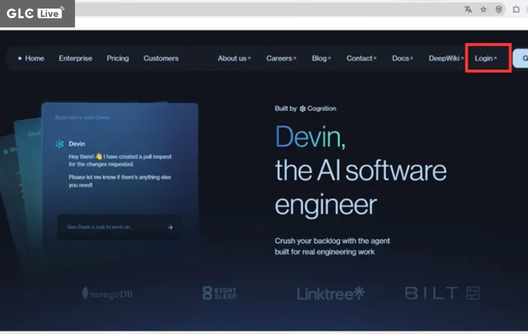Open the Pricing page
The image size is (528, 334).
(x=118, y=58)
